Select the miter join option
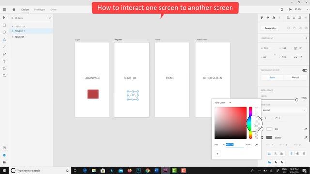Image resolution: width=310 pixels, height=174 pixels. [x=269, y=162]
